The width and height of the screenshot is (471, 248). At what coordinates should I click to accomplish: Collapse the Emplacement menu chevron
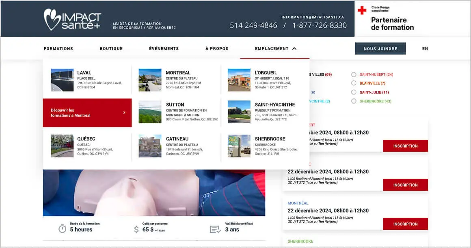click(294, 48)
